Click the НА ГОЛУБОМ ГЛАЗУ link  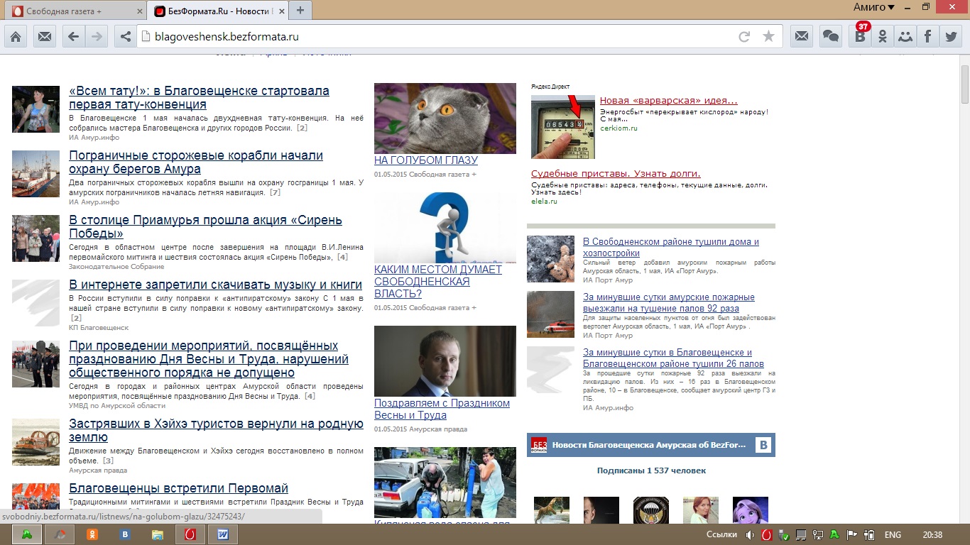426,160
